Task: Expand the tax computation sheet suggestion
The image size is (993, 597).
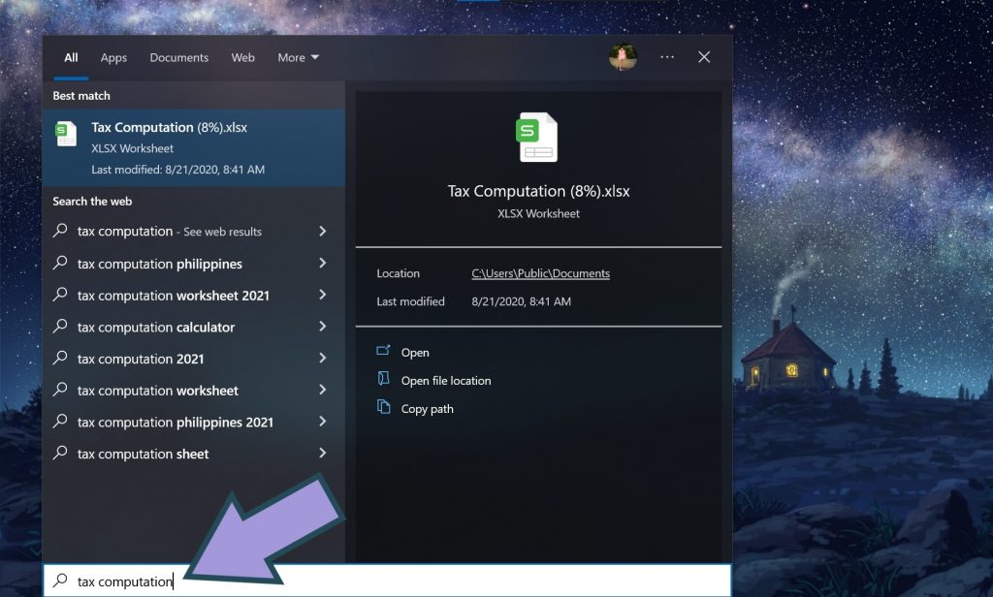Action: (x=323, y=454)
